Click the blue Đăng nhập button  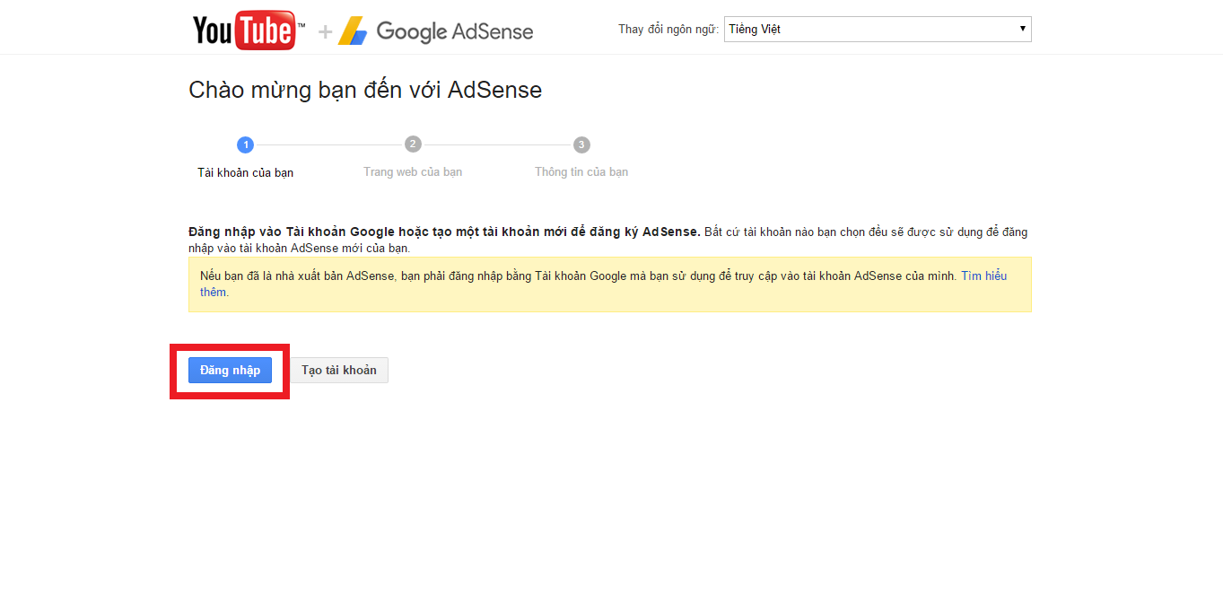(x=230, y=370)
